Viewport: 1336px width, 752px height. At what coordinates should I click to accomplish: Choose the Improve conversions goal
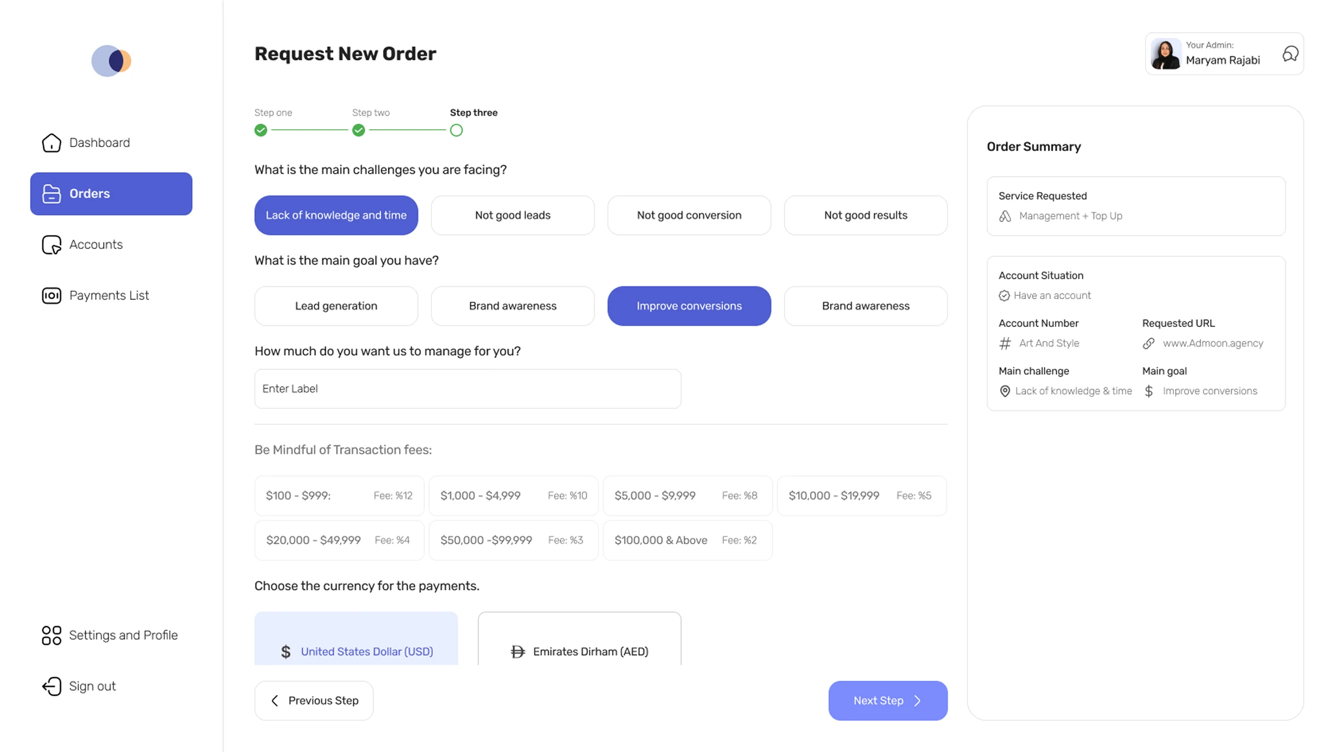point(689,306)
